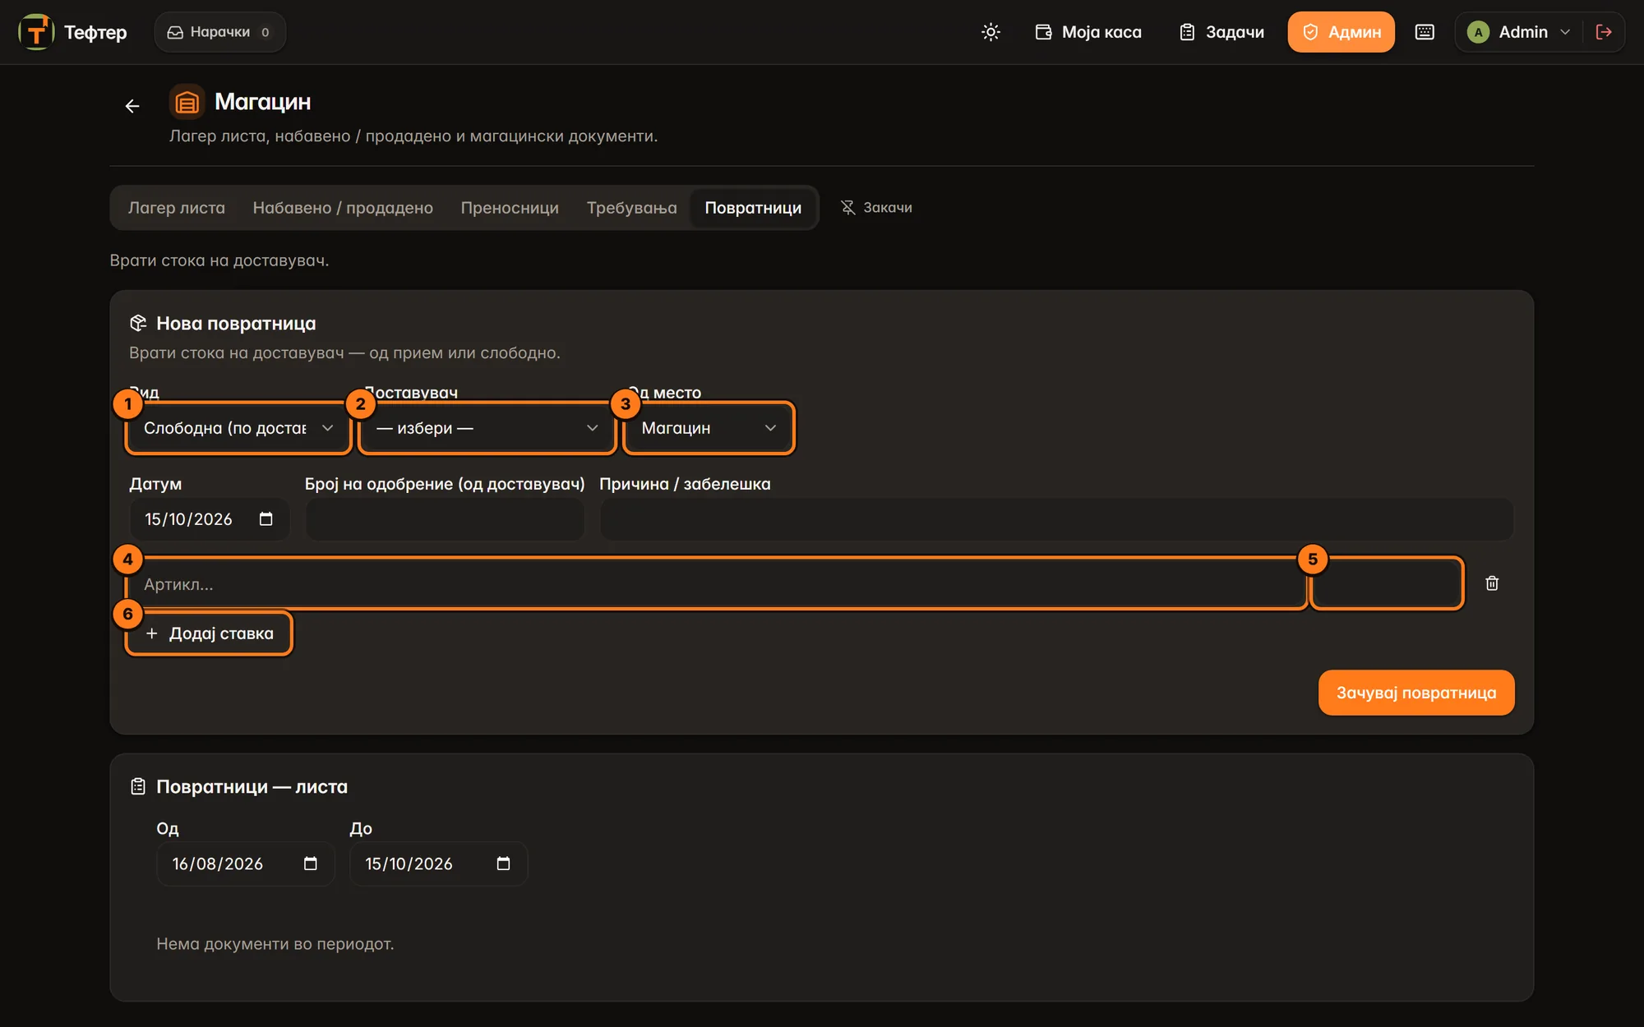Toggle the light/dark theme sun icon
The width and height of the screenshot is (1644, 1027).
(x=991, y=32)
